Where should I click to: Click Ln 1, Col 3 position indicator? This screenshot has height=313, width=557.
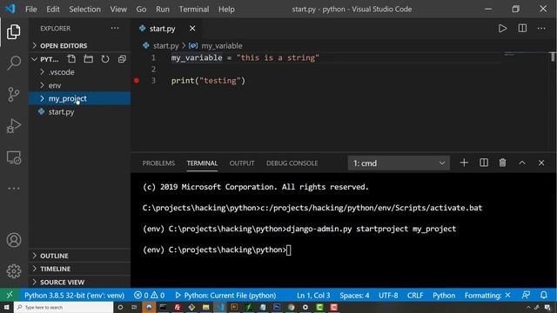coord(313,296)
